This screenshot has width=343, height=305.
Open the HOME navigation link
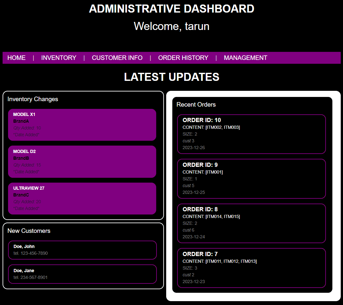(x=16, y=58)
